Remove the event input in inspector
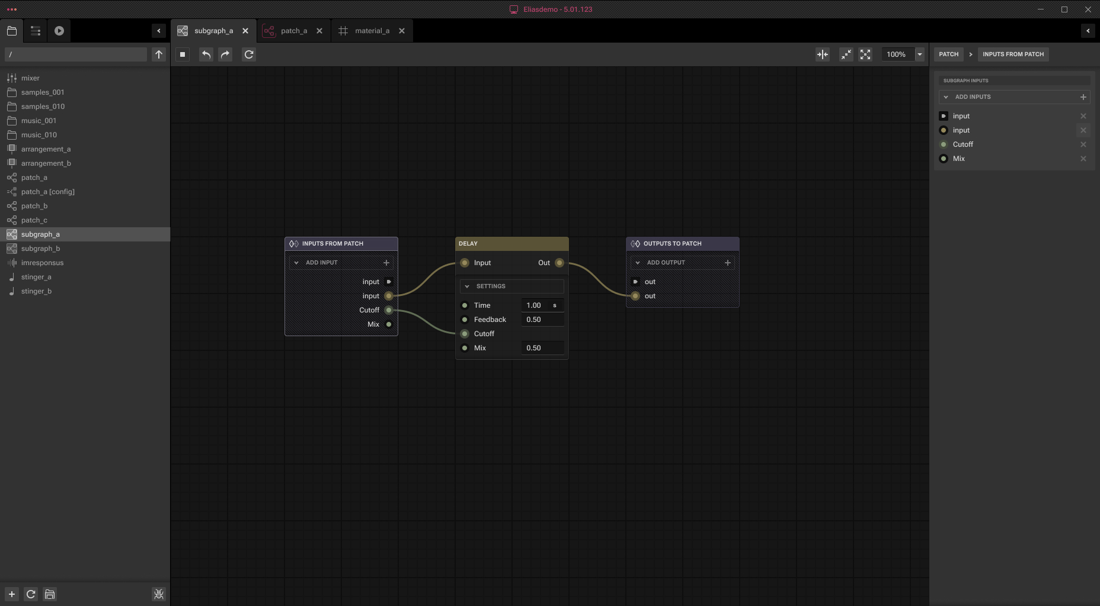Screen dimensions: 1100x606 1083,116
